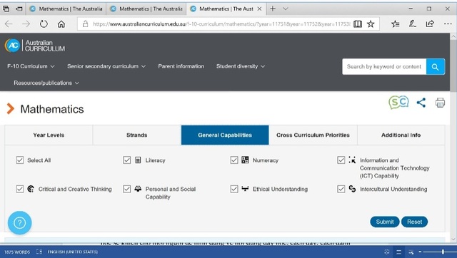Switch to the Strands tab

[136, 135]
